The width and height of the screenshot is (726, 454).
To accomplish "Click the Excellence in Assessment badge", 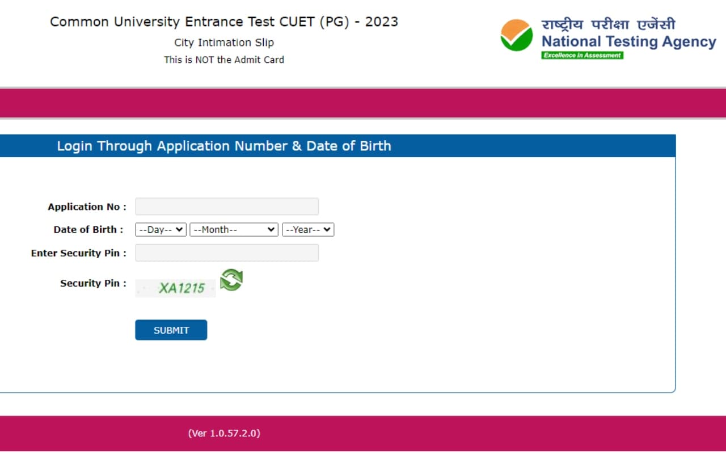I will point(584,55).
